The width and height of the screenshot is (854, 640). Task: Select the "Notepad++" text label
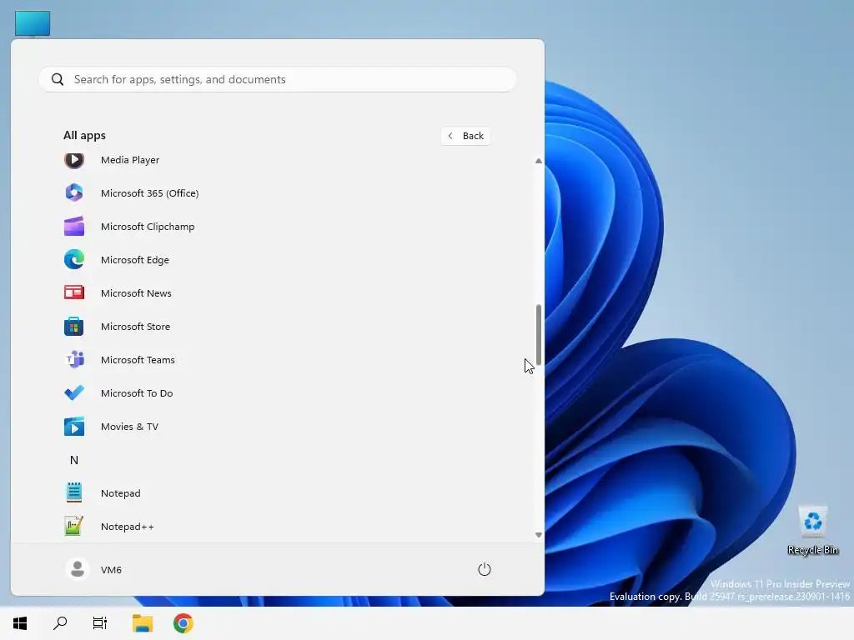tap(128, 527)
